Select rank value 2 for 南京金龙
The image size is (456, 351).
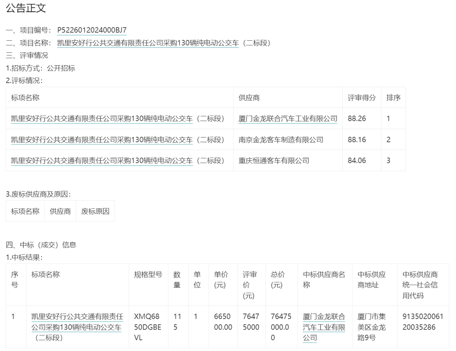click(388, 140)
